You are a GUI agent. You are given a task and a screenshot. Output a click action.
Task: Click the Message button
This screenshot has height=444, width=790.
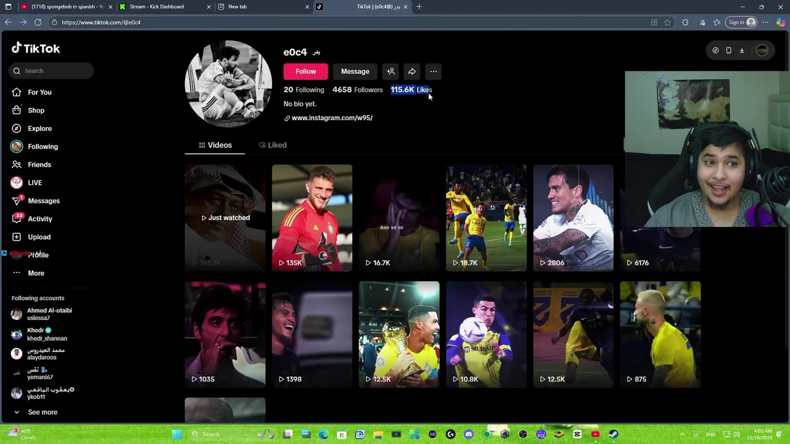(355, 72)
